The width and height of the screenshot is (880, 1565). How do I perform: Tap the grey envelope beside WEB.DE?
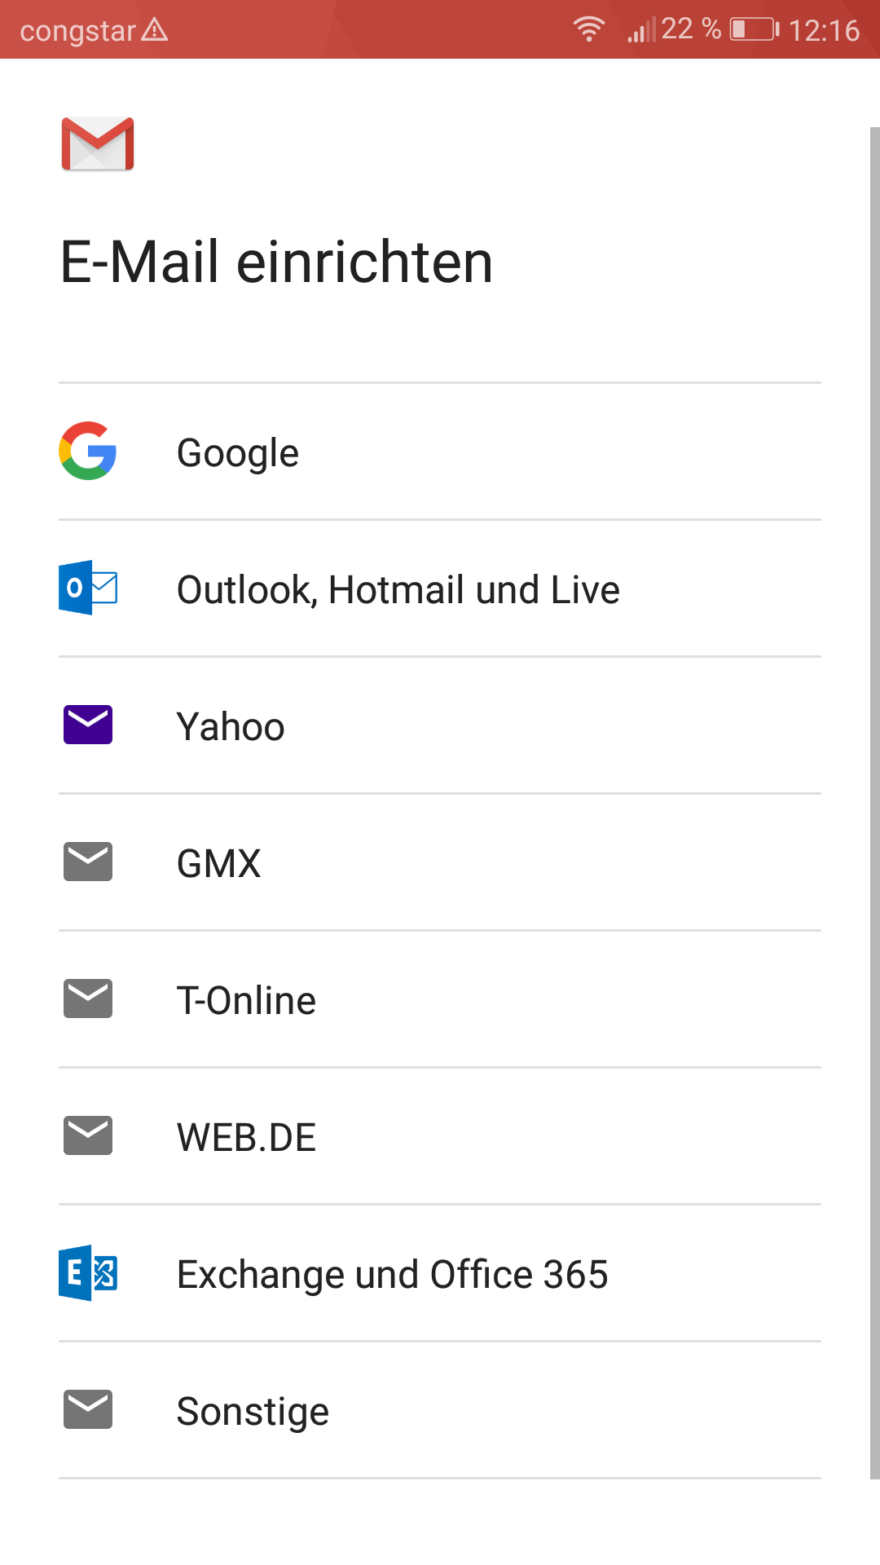pos(88,1135)
